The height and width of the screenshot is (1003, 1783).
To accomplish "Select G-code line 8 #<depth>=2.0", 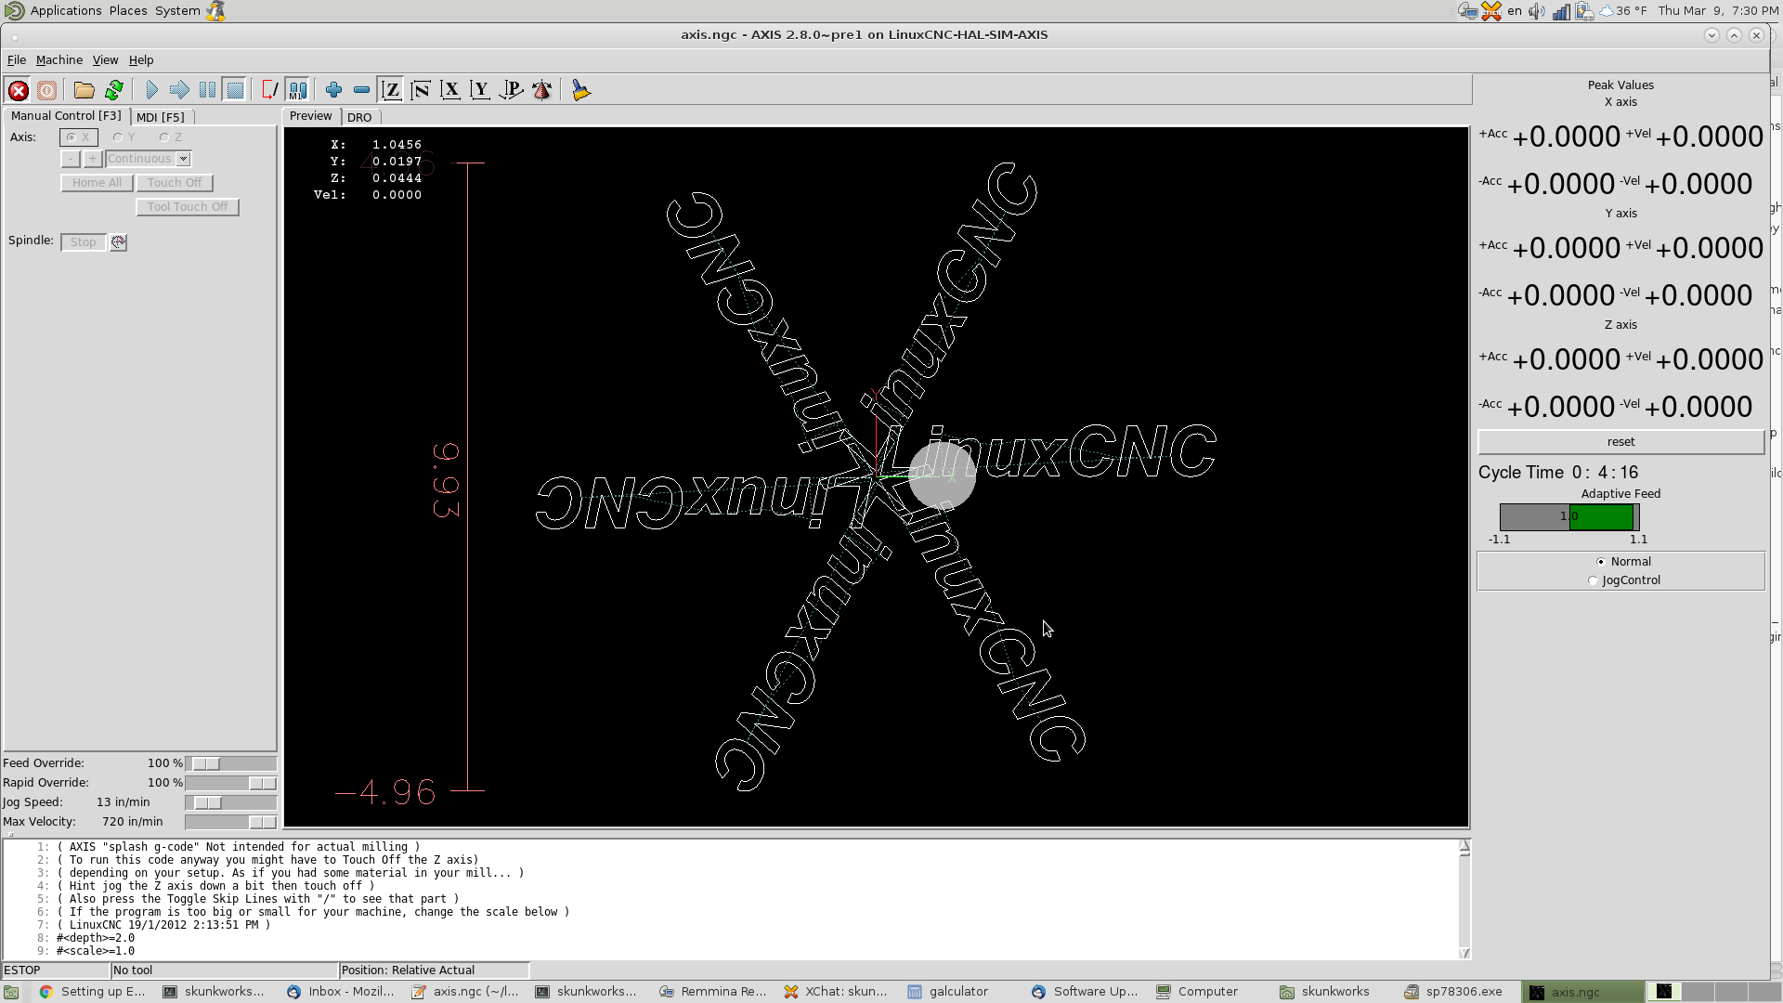I will point(95,938).
